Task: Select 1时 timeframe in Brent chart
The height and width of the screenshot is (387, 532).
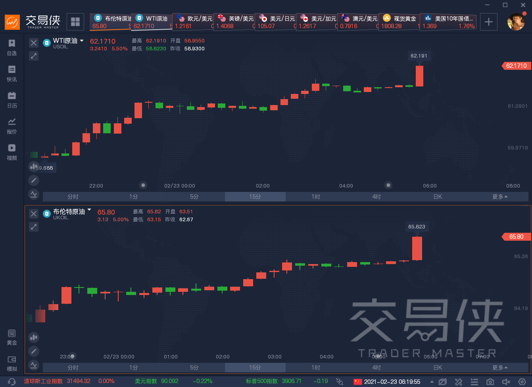Action: 316,368
